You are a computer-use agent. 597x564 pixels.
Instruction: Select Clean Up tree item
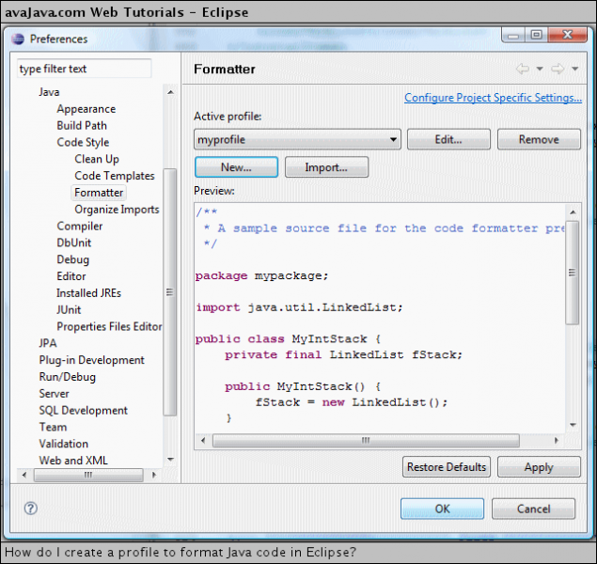pyautogui.click(x=97, y=159)
